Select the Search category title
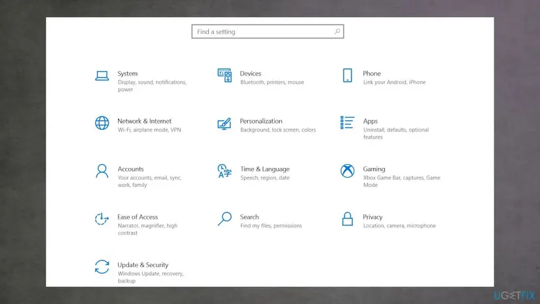Image resolution: width=540 pixels, height=304 pixels. [x=249, y=217]
